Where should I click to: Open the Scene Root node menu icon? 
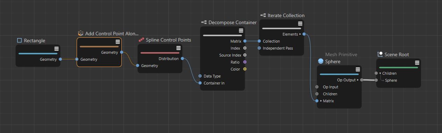(x=417, y=62)
